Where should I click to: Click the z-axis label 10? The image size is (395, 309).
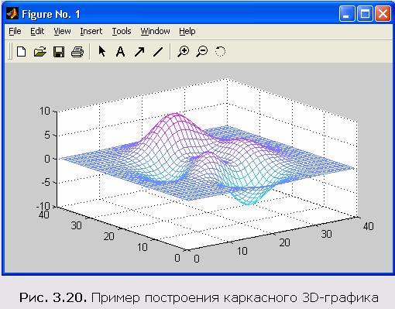pyautogui.click(x=45, y=111)
